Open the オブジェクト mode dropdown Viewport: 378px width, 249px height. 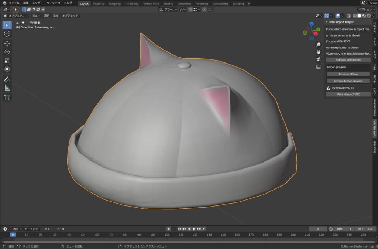coord(16,16)
